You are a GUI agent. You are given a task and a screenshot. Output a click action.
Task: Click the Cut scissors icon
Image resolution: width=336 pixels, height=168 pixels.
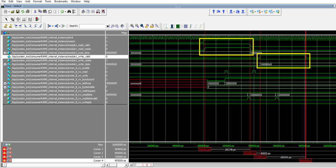[x=35, y=12]
